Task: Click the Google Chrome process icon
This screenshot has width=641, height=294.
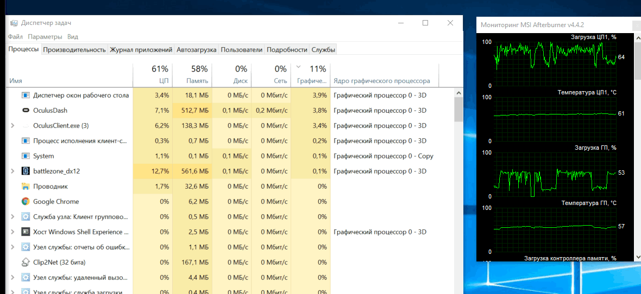Action: click(26, 201)
